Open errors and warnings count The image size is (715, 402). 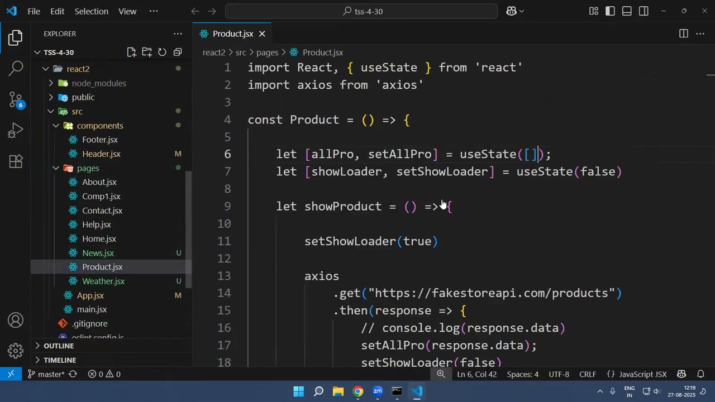pyautogui.click(x=104, y=374)
